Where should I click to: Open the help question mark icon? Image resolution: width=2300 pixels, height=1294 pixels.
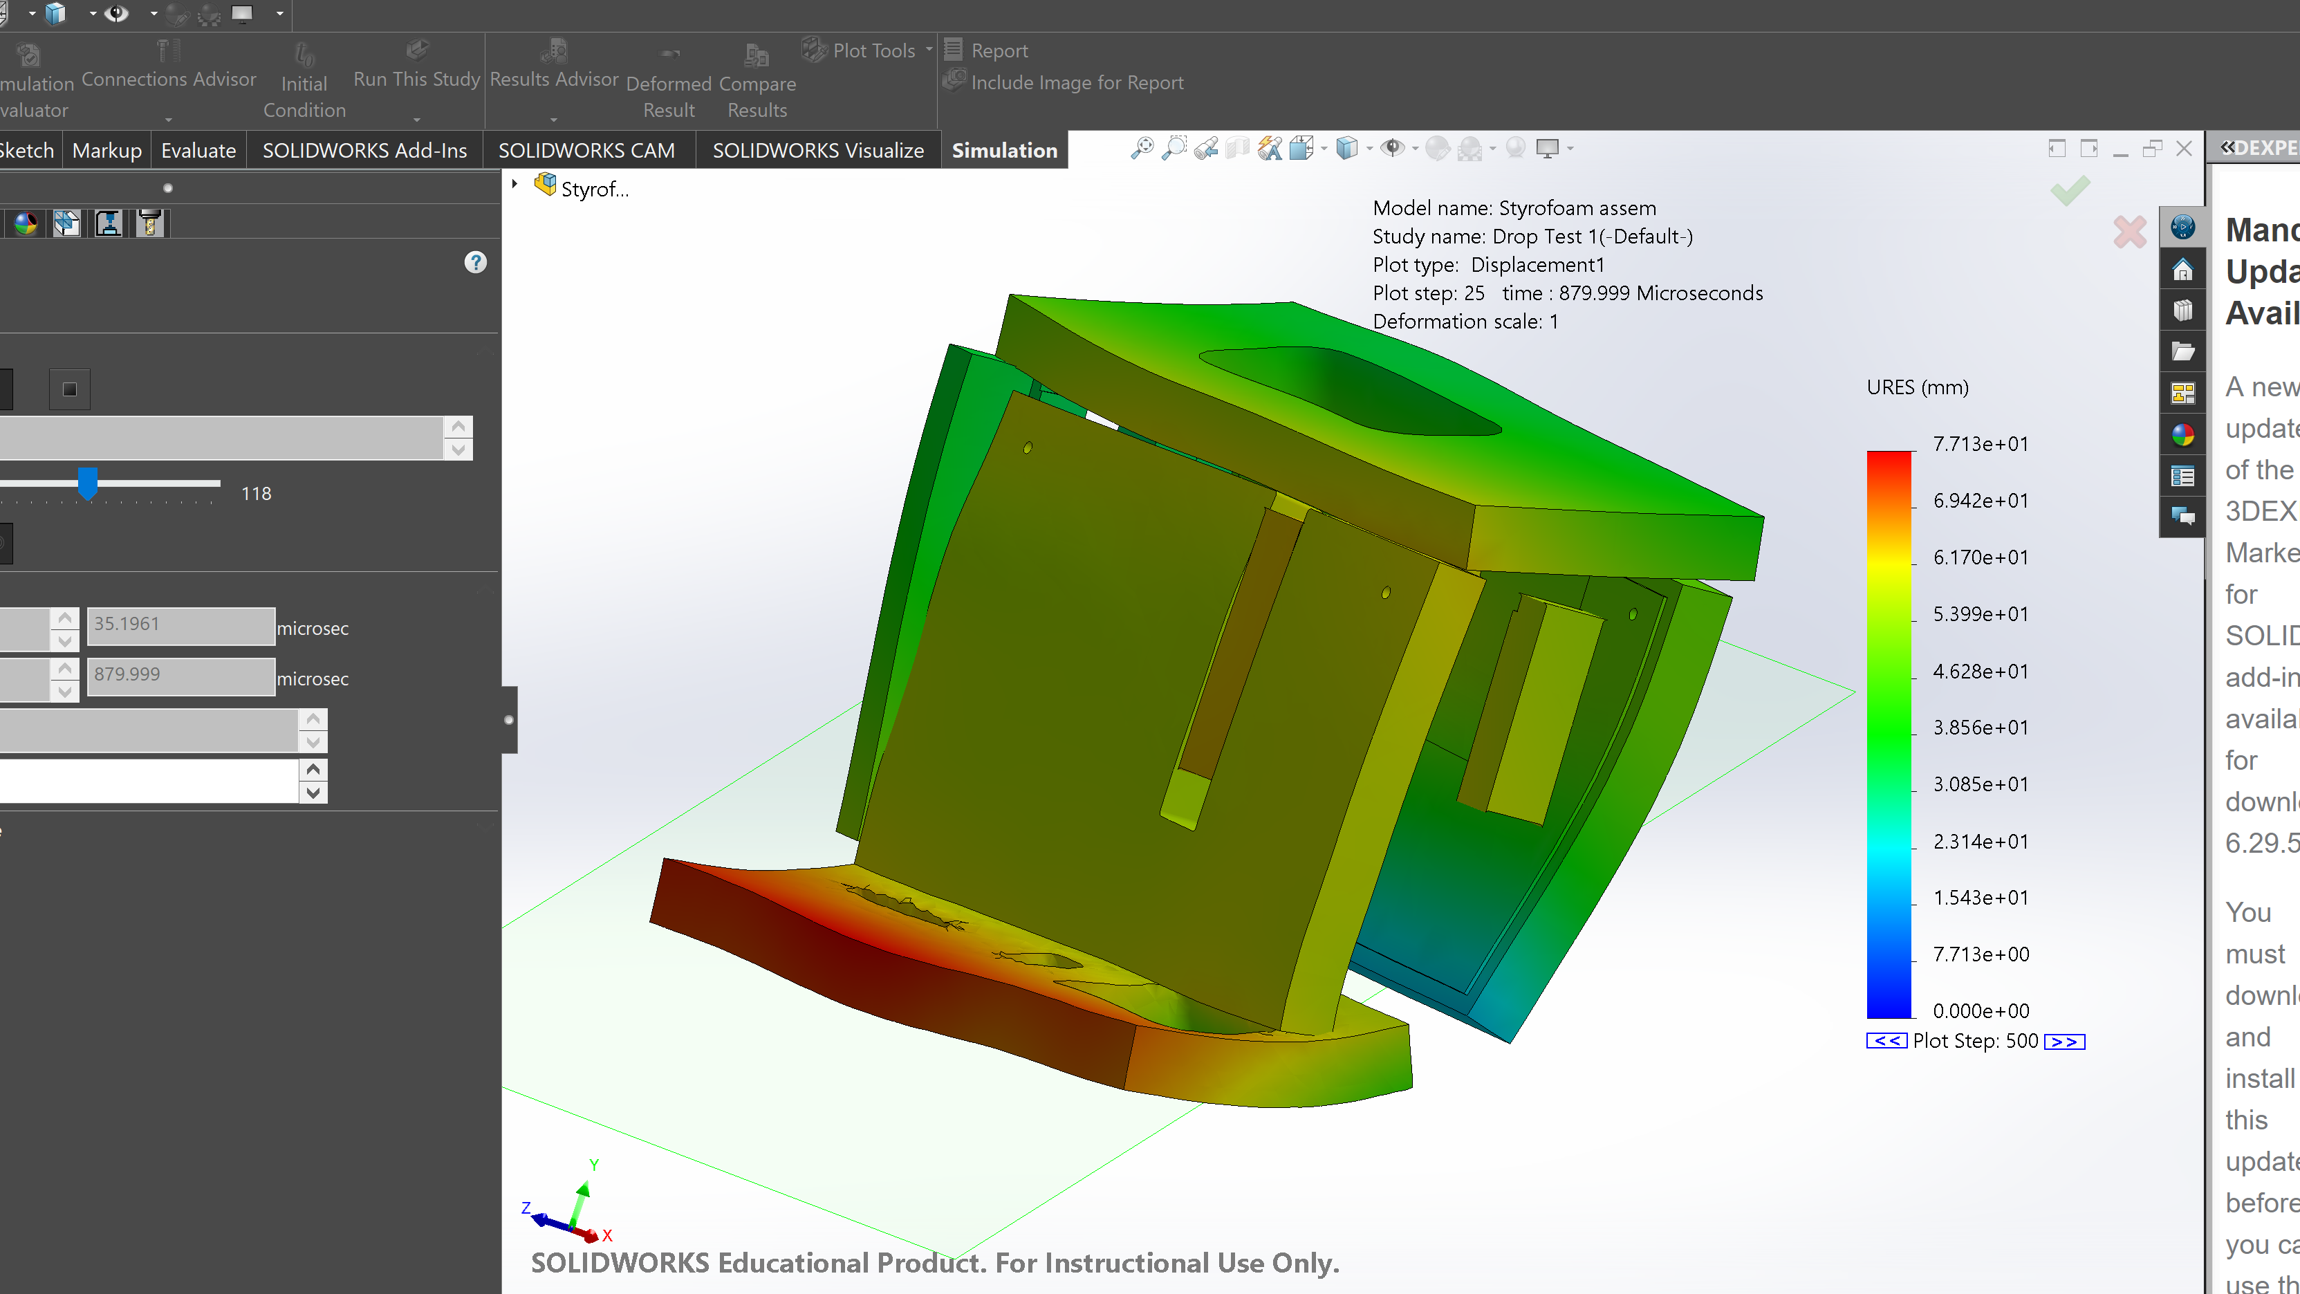[476, 263]
